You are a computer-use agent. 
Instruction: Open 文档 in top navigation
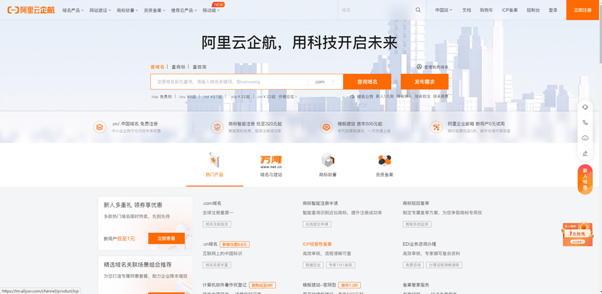pos(467,10)
